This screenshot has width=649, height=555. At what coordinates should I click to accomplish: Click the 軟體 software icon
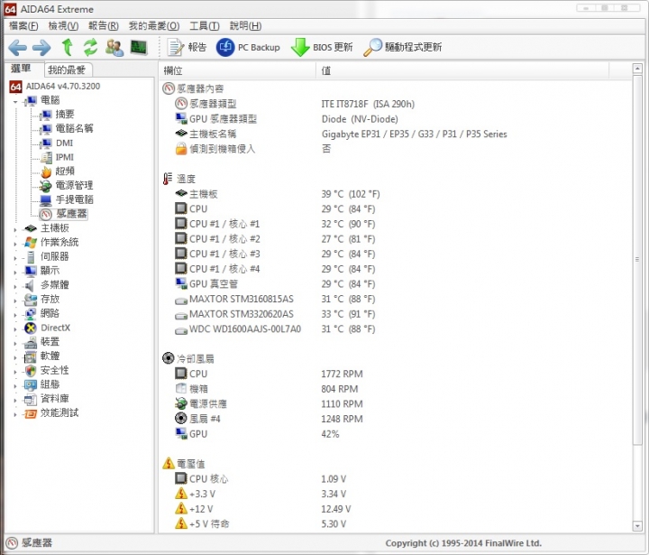(x=31, y=356)
